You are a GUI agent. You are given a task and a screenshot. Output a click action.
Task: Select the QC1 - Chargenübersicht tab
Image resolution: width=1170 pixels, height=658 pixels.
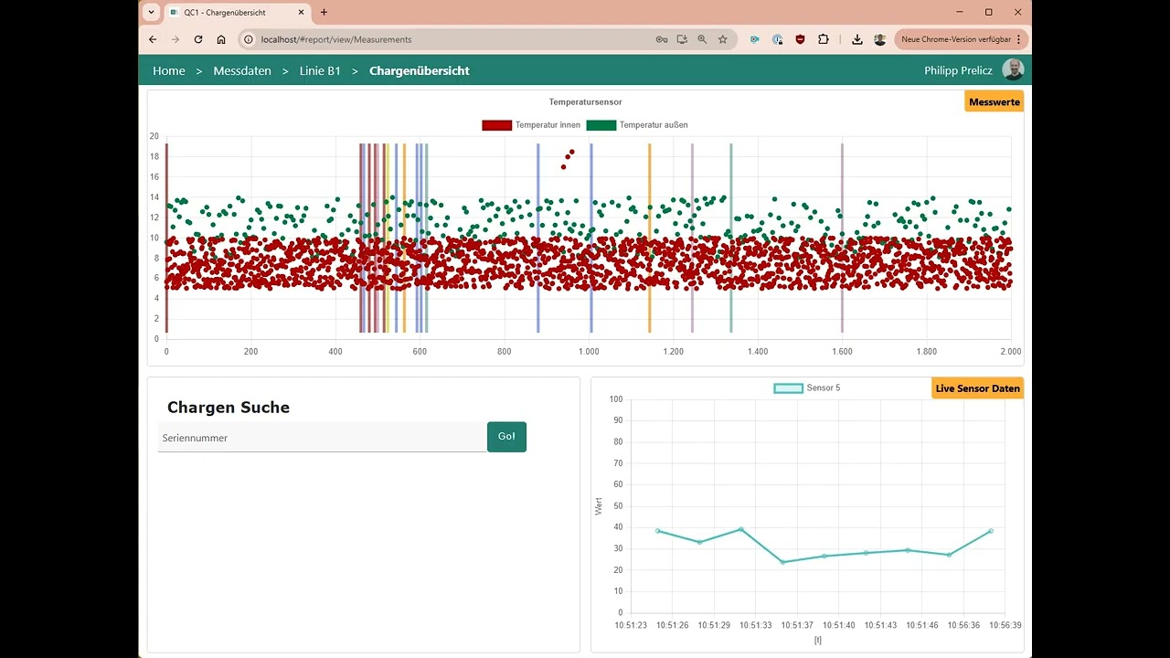coord(236,13)
